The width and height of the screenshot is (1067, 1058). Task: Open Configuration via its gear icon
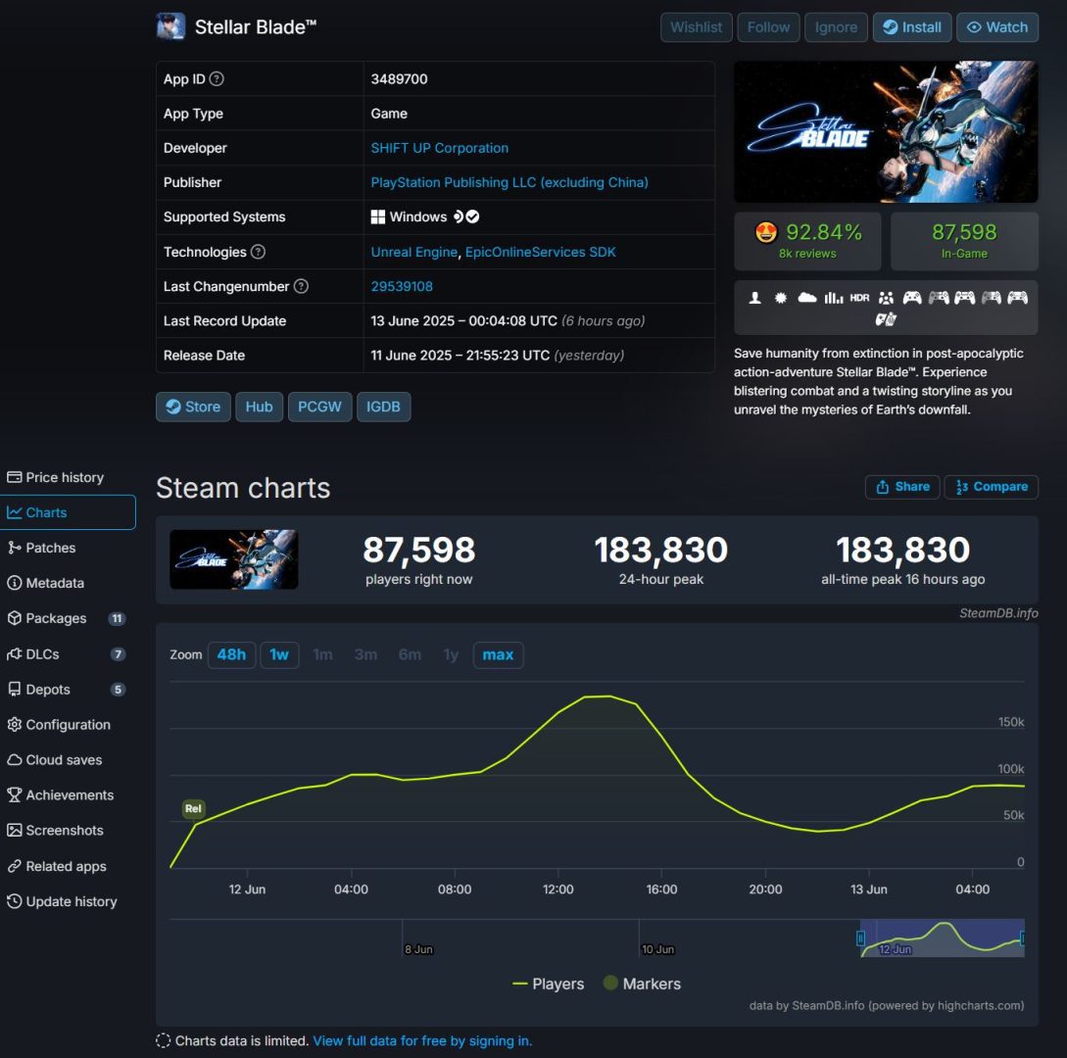(15, 725)
